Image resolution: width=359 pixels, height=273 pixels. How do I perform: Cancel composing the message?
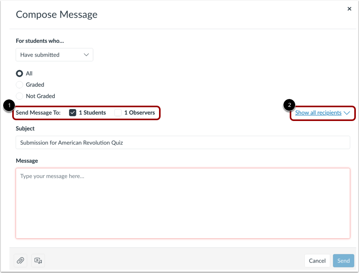click(317, 260)
